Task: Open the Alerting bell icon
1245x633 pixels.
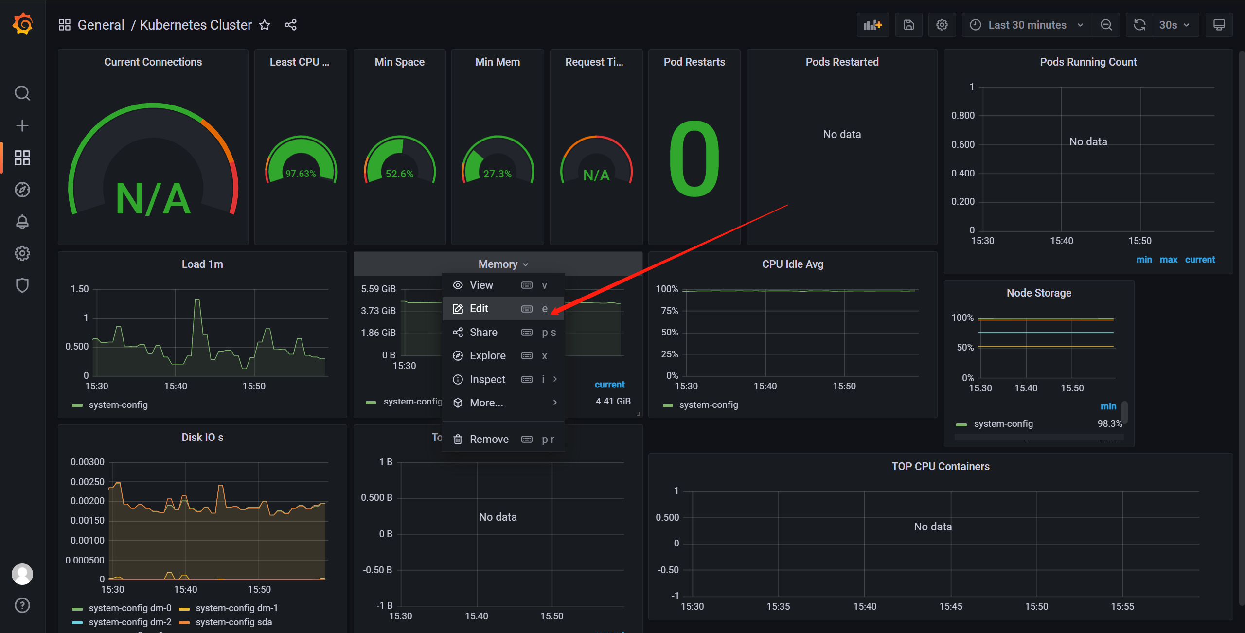Action: (x=22, y=222)
